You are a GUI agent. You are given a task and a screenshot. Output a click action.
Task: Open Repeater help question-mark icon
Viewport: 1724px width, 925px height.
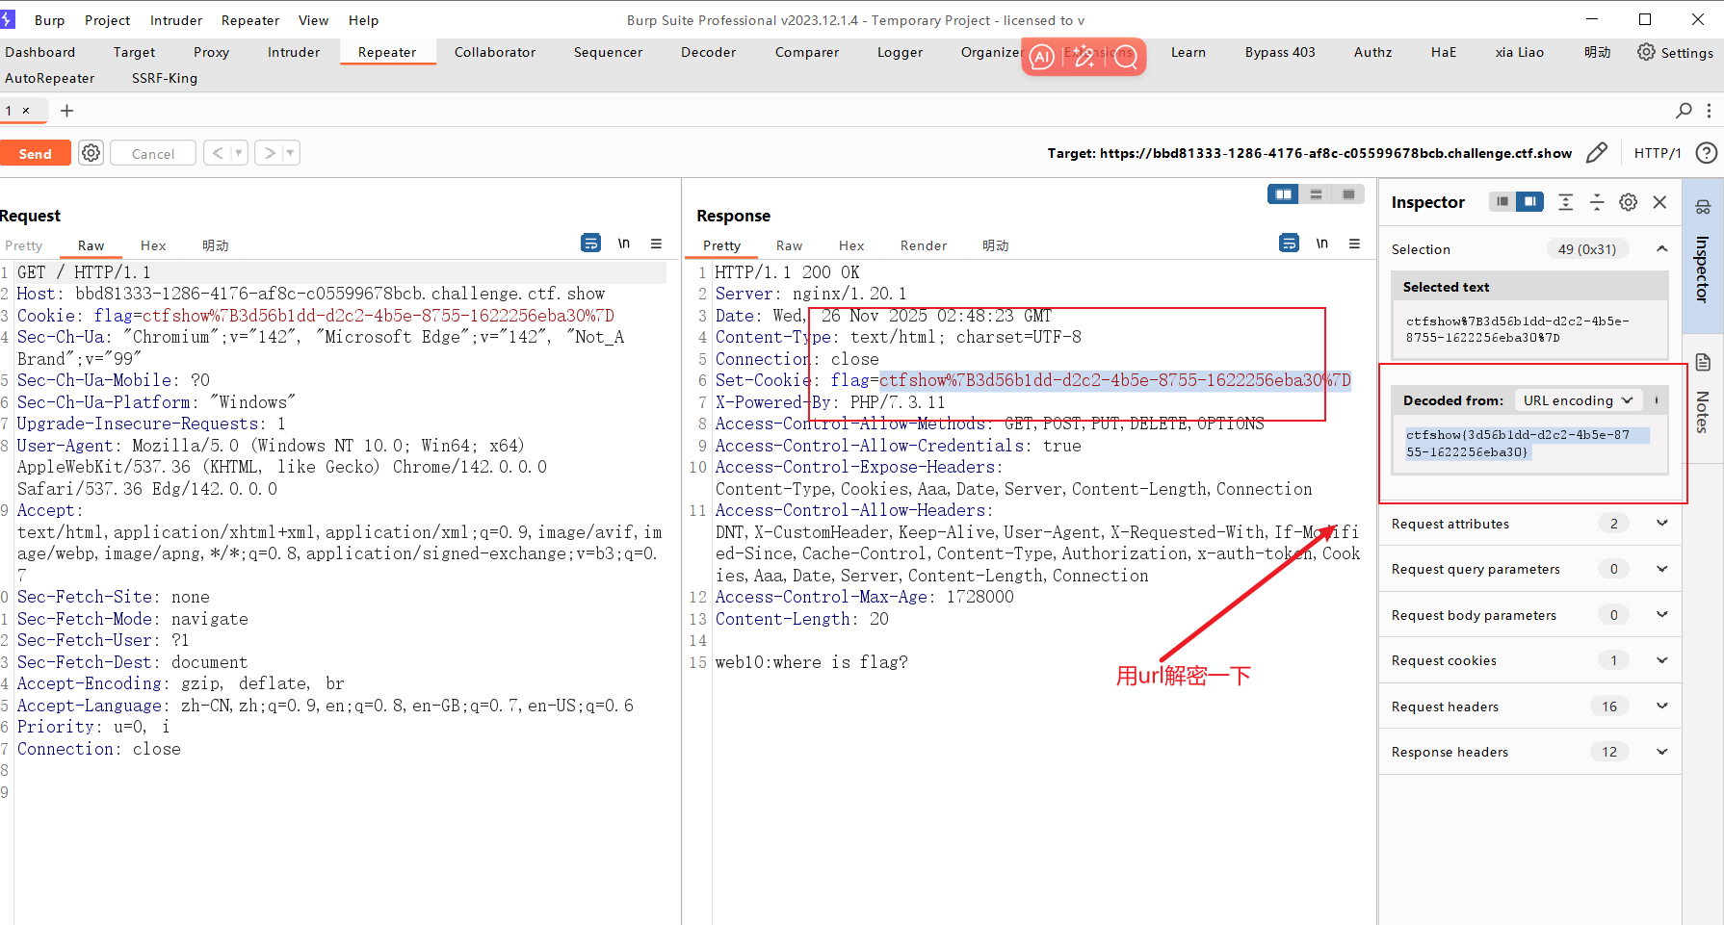(1706, 153)
